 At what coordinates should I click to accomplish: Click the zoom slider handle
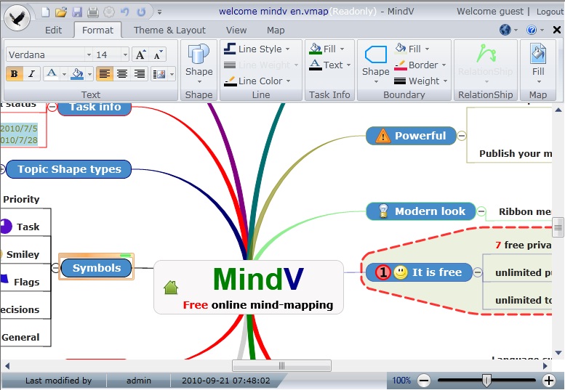(x=486, y=380)
